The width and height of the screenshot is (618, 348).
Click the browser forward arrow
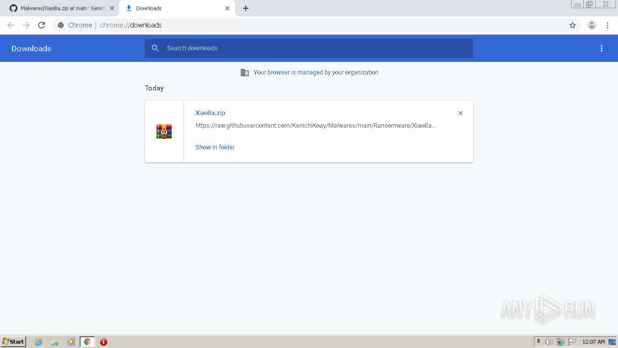pyautogui.click(x=26, y=25)
